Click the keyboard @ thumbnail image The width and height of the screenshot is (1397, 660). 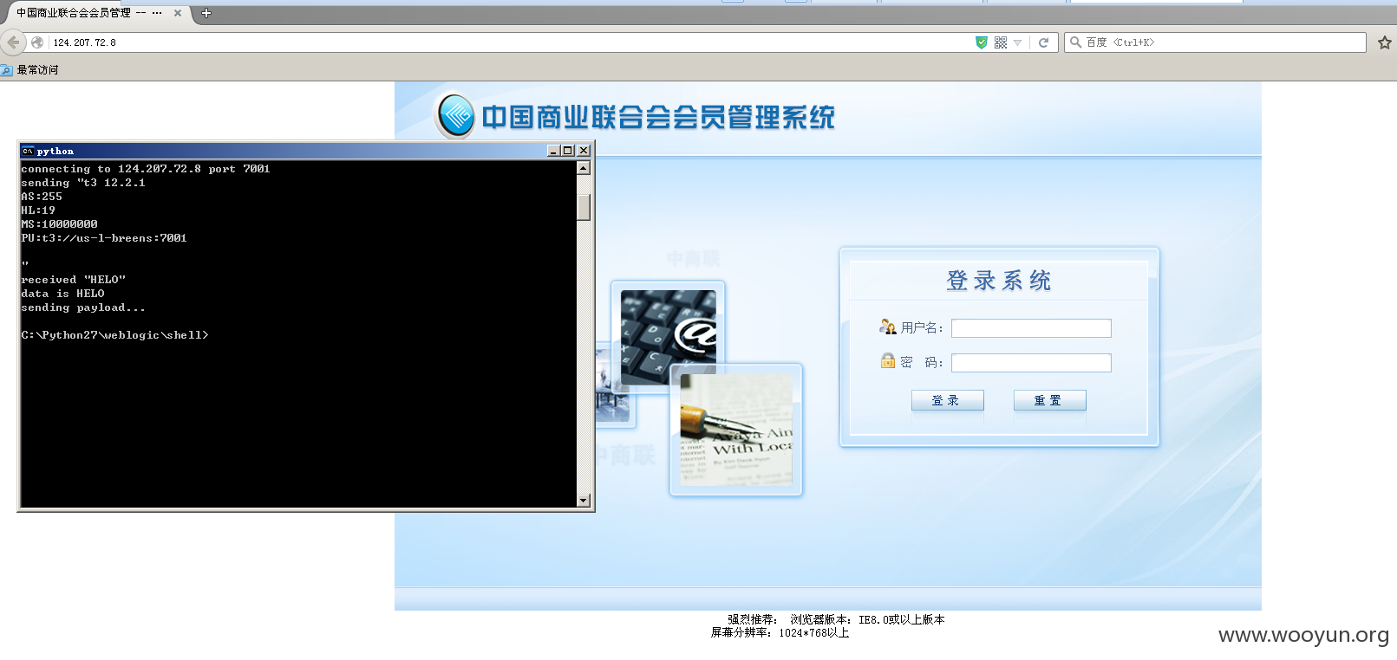pos(669,336)
